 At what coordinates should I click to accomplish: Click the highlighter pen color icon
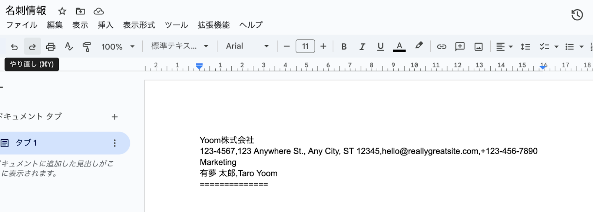pos(419,46)
